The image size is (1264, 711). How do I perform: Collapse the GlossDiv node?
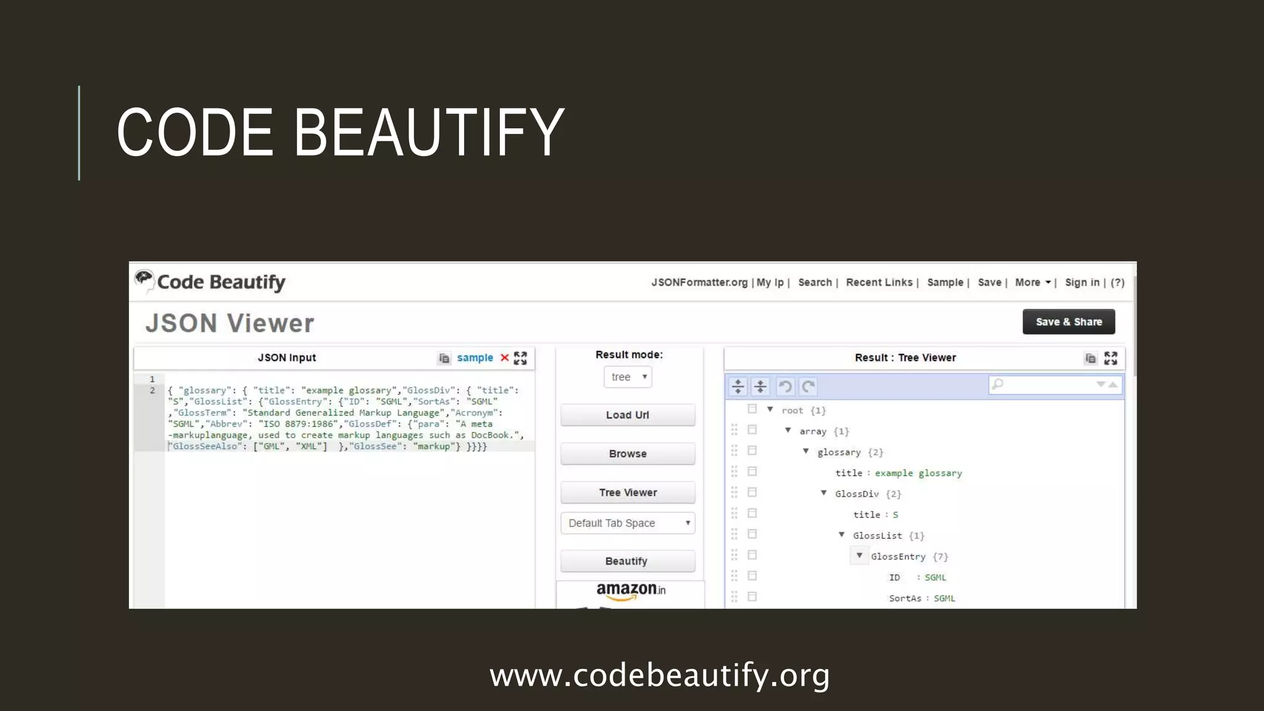click(824, 493)
